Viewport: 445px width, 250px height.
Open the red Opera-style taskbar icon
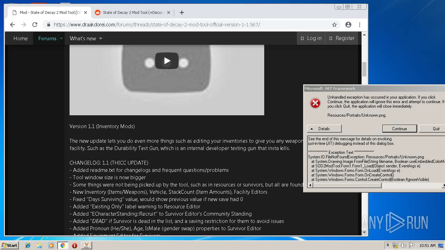(74, 245)
